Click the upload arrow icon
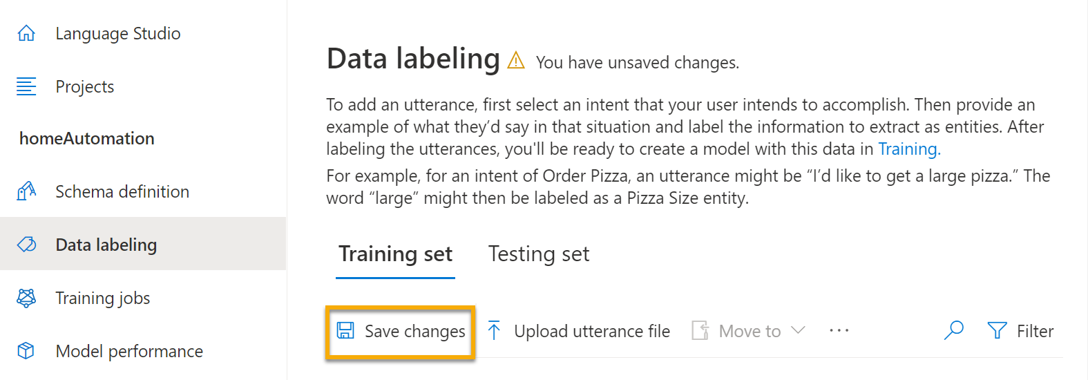The image size is (1088, 380). coord(494,331)
